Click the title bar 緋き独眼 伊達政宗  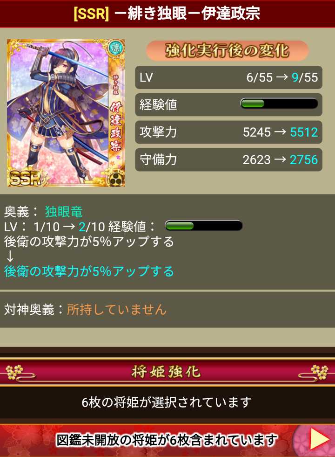[x=167, y=14]
